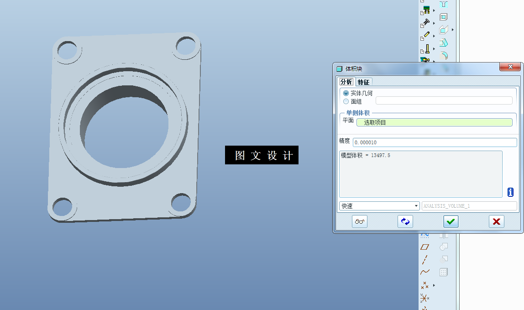
Task: Click the glasses preview button
Action: [x=360, y=221]
